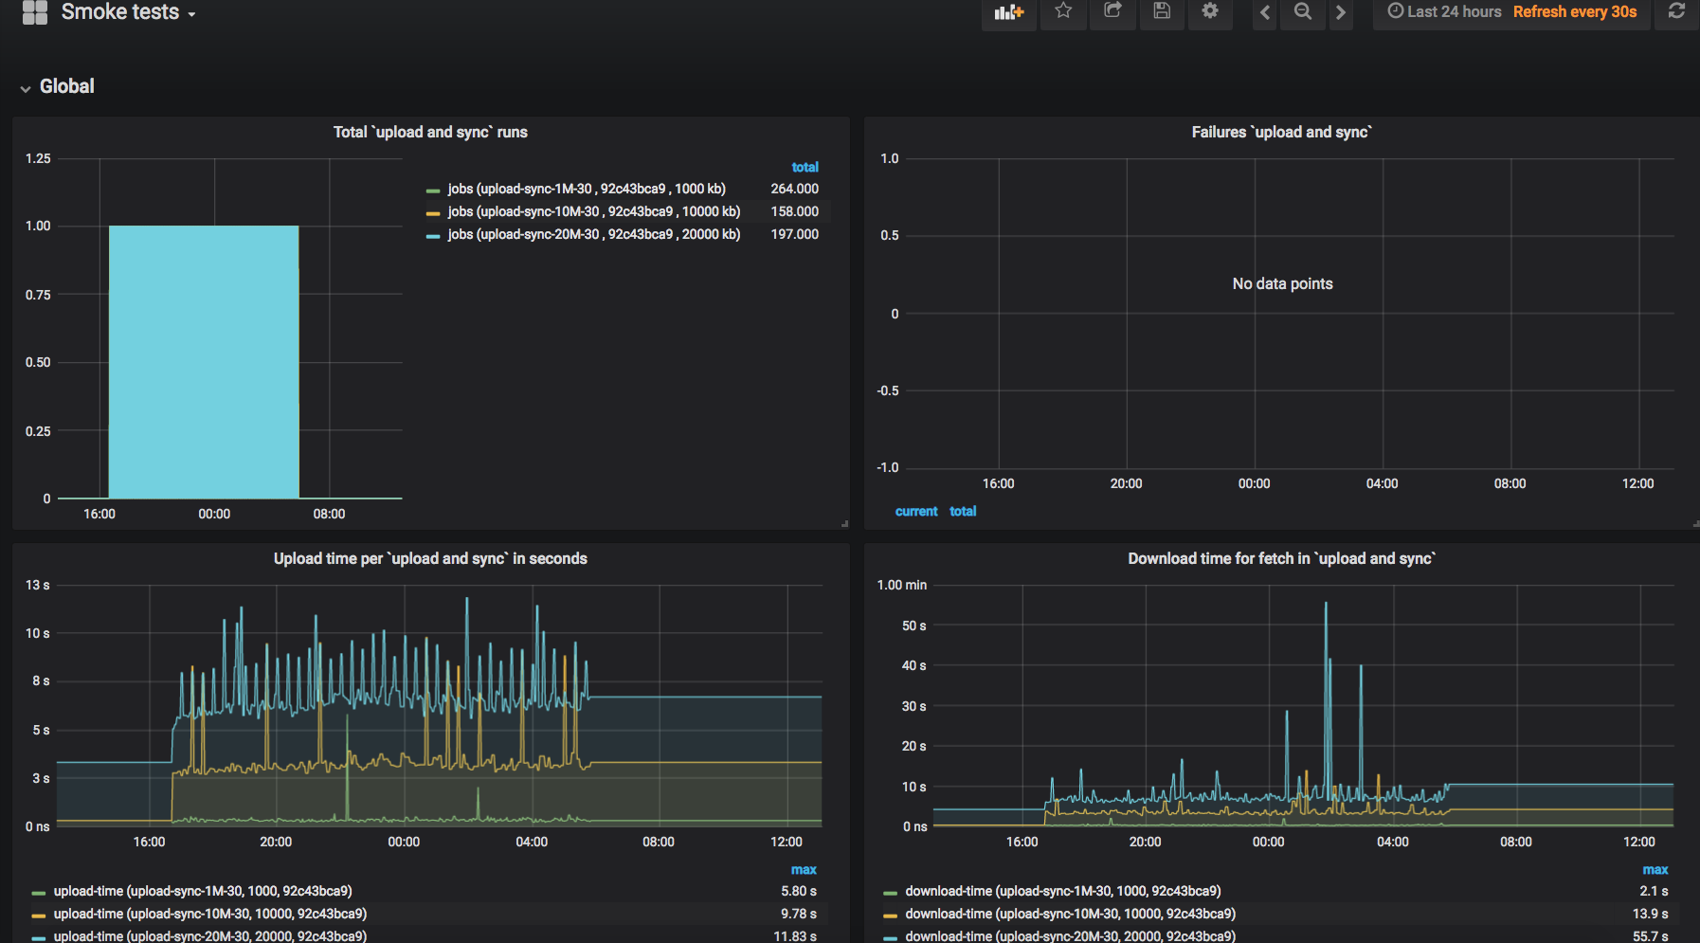Toggle the upload-sync-1M-30 jobs series

coord(588,189)
